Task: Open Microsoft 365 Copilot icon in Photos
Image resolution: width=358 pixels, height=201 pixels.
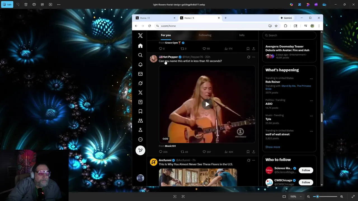Action: 291,4
